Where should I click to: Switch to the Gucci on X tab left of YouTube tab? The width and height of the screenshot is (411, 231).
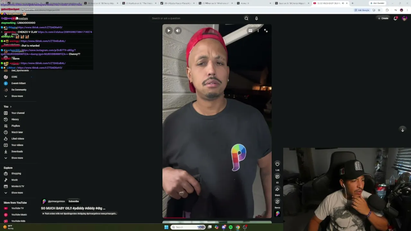coord(292,3)
